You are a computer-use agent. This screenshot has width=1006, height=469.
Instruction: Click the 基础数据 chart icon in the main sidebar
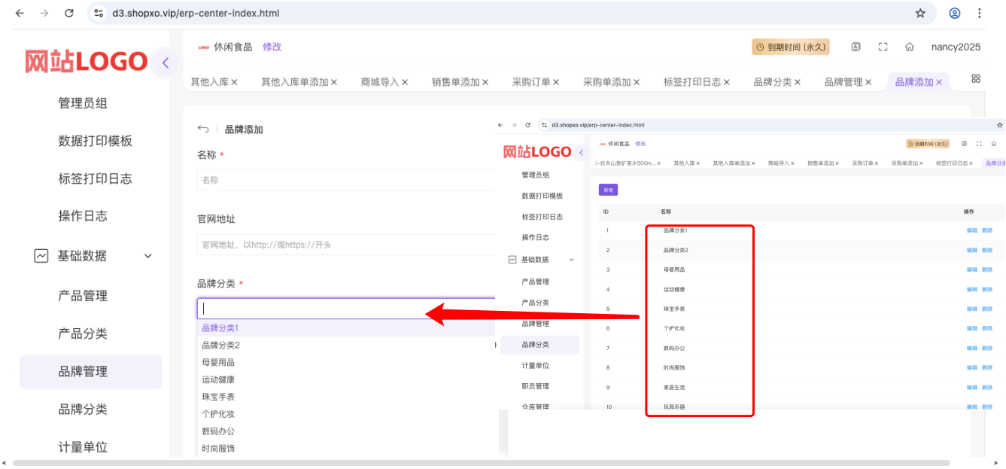41,256
